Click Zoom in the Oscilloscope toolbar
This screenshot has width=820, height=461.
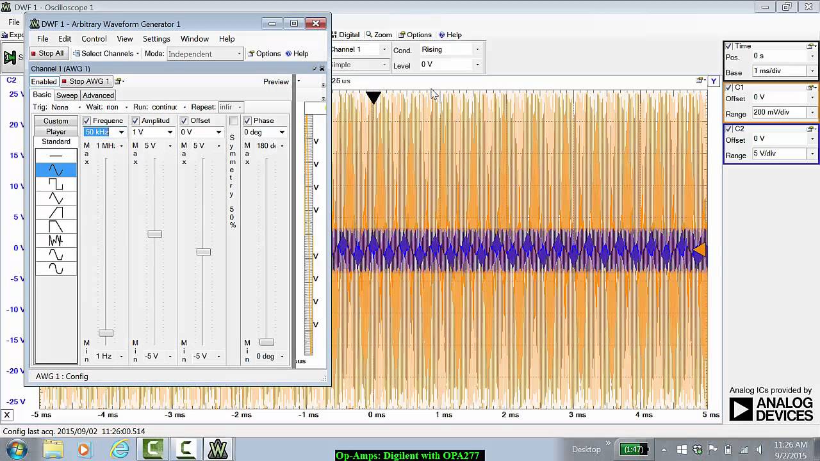coord(379,35)
